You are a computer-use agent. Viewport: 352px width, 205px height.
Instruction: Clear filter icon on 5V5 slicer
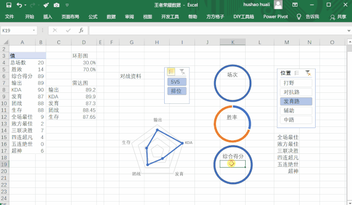[x=182, y=71]
